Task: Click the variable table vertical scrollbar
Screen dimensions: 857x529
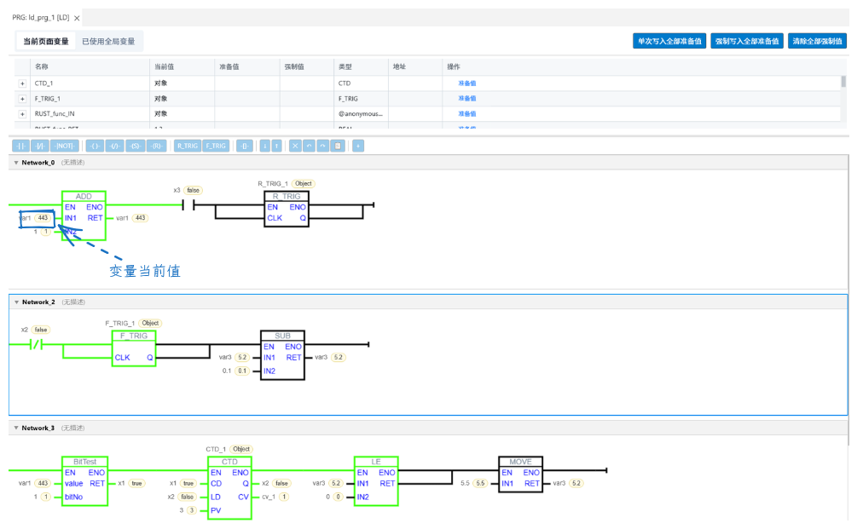Action: [x=843, y=81]
